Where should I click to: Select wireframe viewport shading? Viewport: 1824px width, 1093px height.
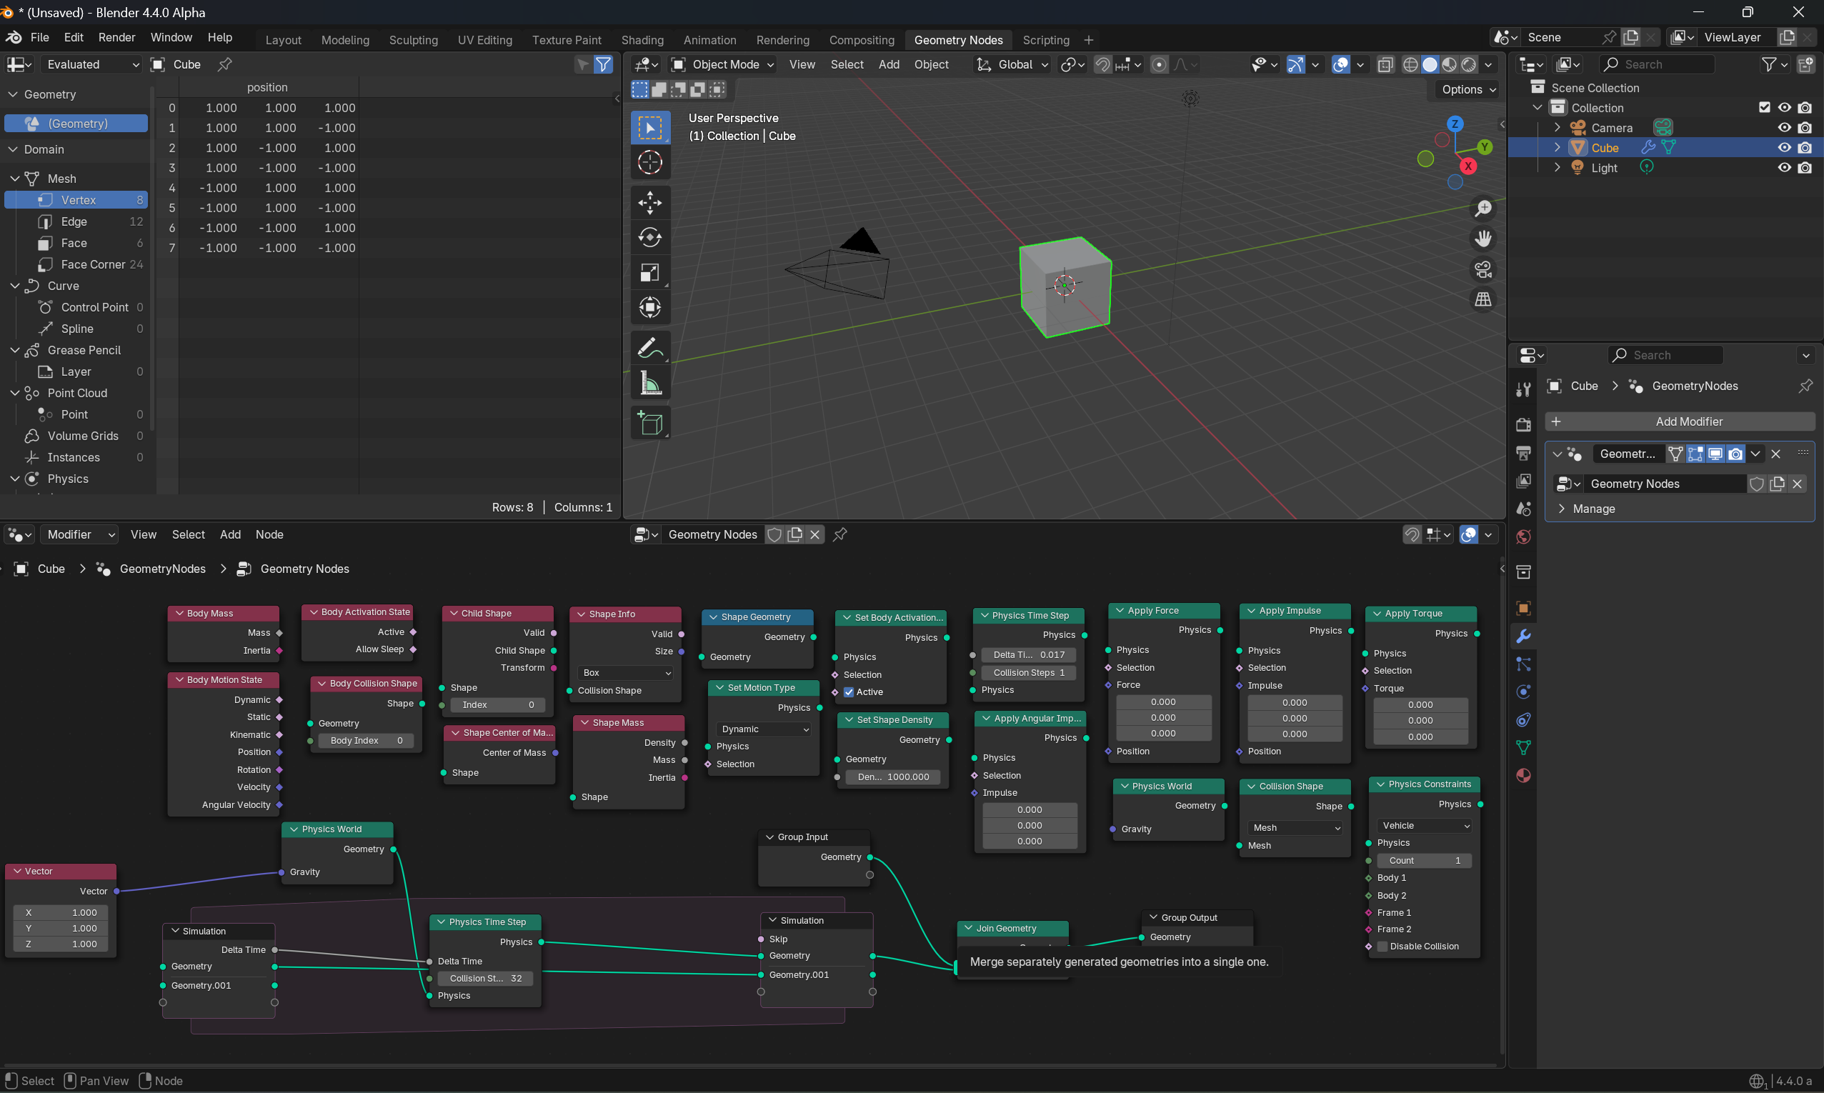(1410, 65)
